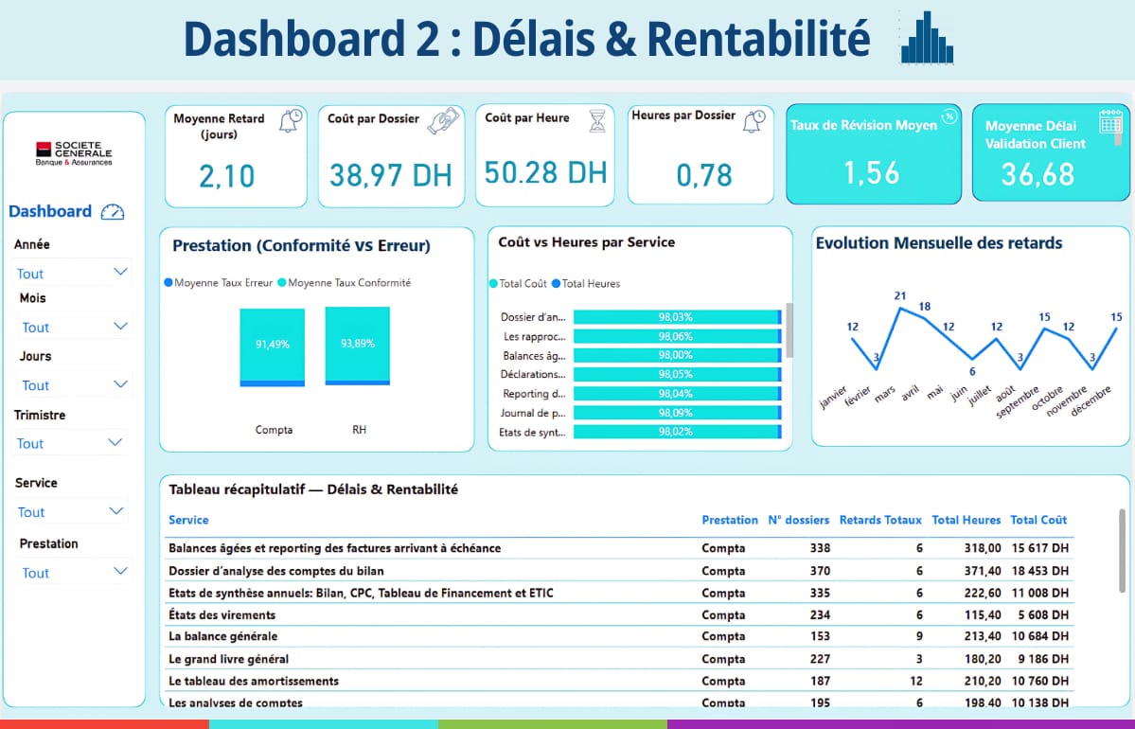The height and width of the screenshot is (729, 1135).
Task: Click the bar chart icon in the title
Action: pyautogui.click(x=927, y=38)
